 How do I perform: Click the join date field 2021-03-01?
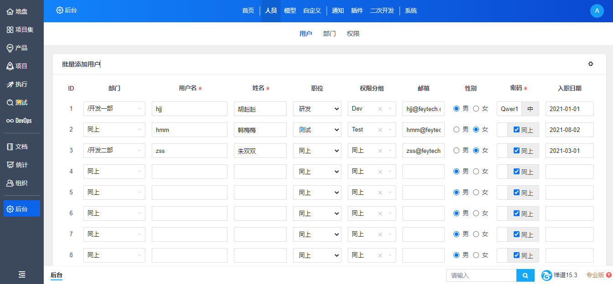pos(570,151)
